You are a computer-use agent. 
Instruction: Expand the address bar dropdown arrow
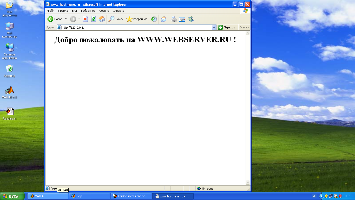coord(214,27)
